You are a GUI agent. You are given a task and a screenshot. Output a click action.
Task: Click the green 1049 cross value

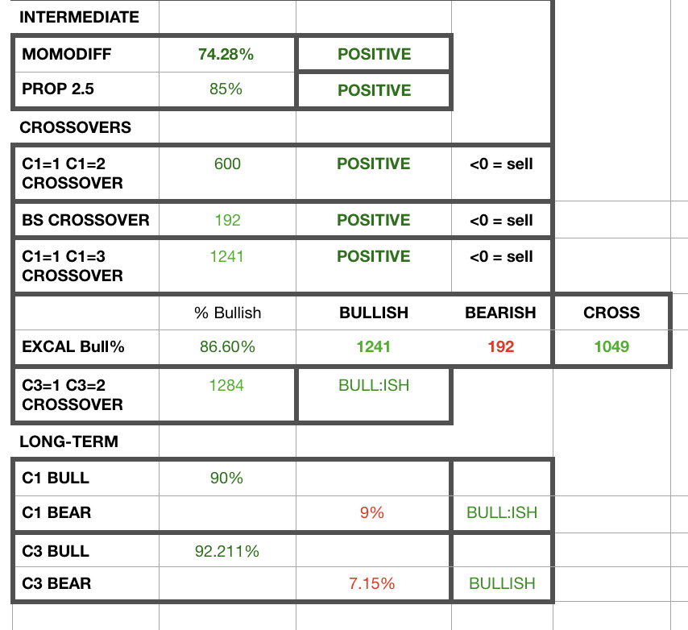(x=611, y=347)
